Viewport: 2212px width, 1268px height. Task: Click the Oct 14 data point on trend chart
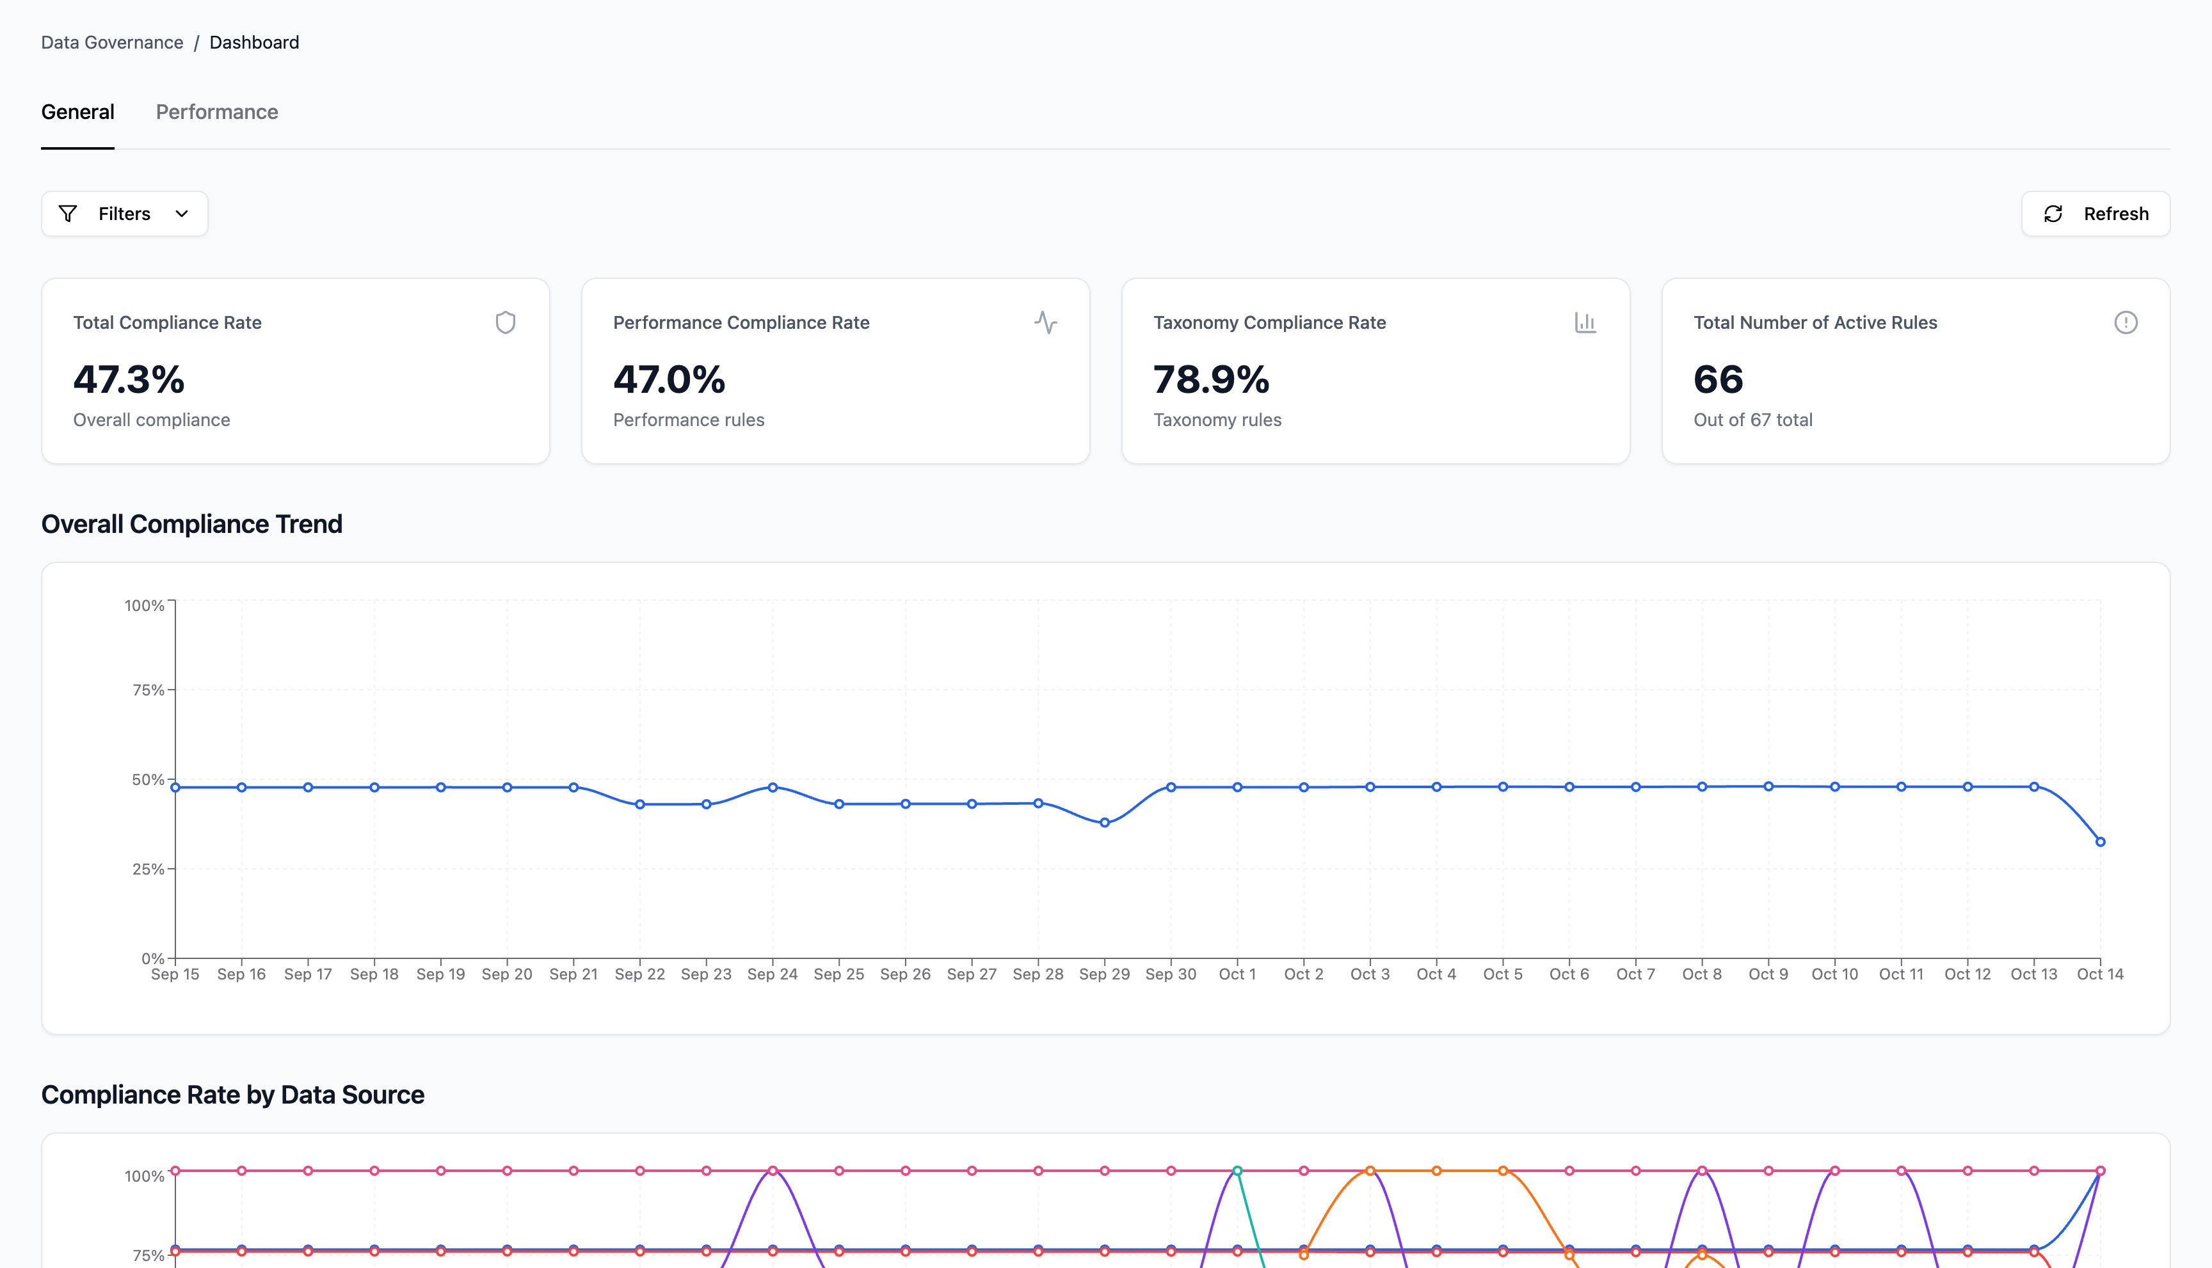2101,841
